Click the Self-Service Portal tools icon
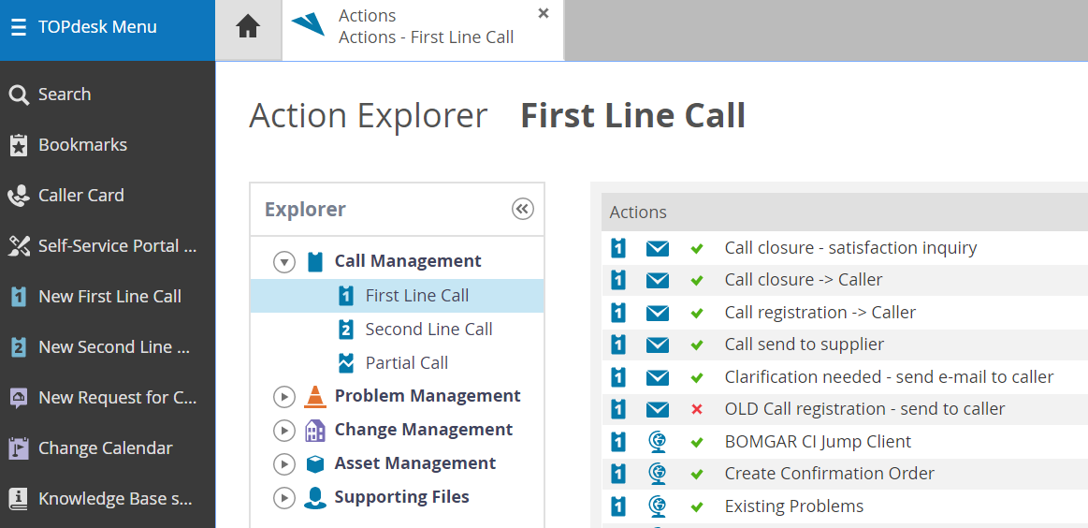This screenshot has height=528, width=1088. click(19, 246)
